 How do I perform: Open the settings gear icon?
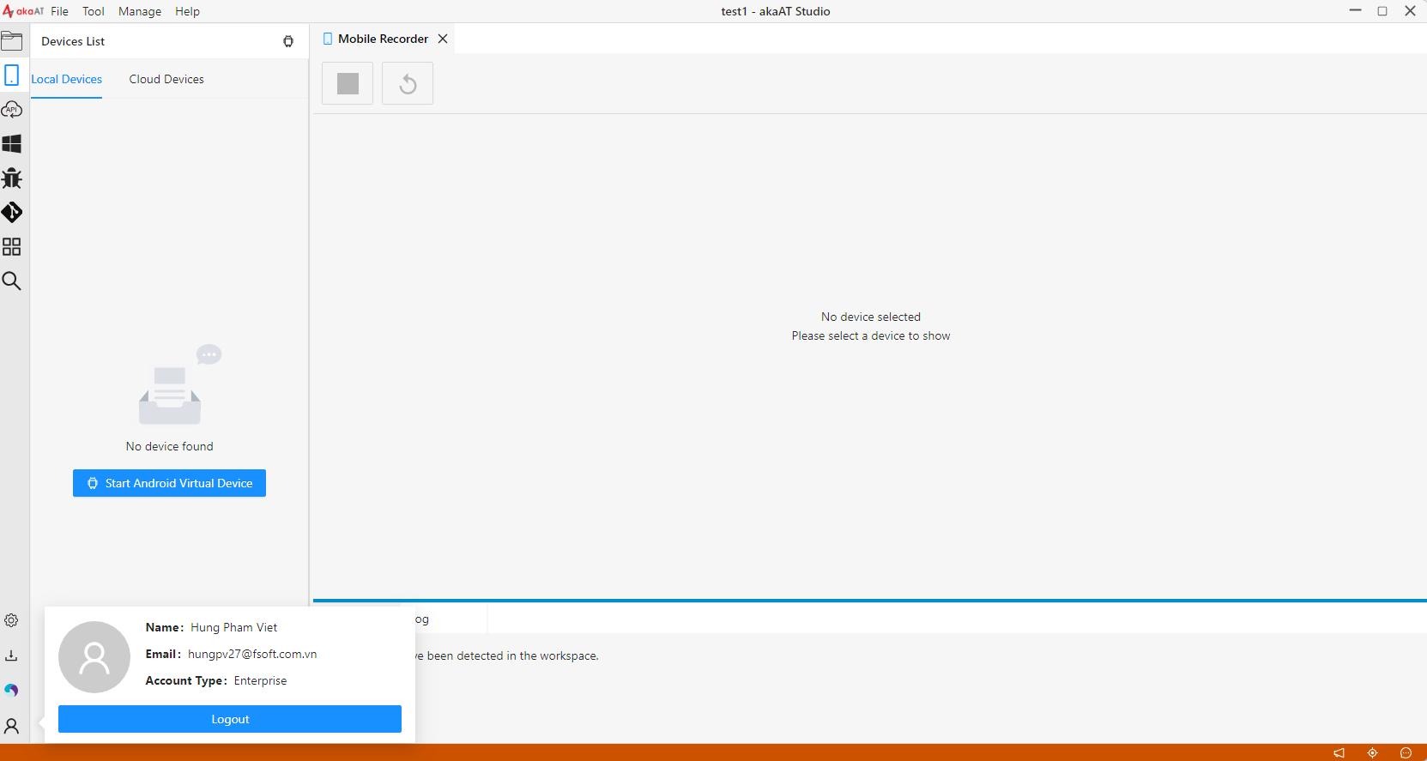pyautogui.click(x=11, y=620)
